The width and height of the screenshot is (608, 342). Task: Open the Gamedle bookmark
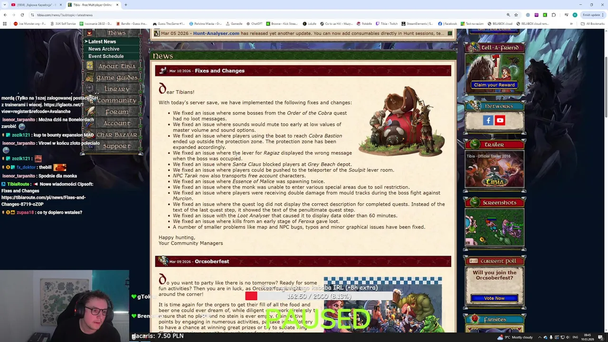click(x=235, y=24)
